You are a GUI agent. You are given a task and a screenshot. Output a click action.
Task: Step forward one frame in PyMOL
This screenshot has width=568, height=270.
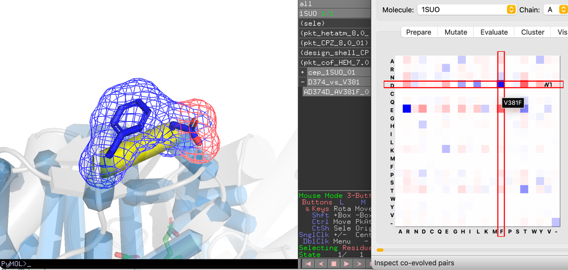[x=359, y=264]
